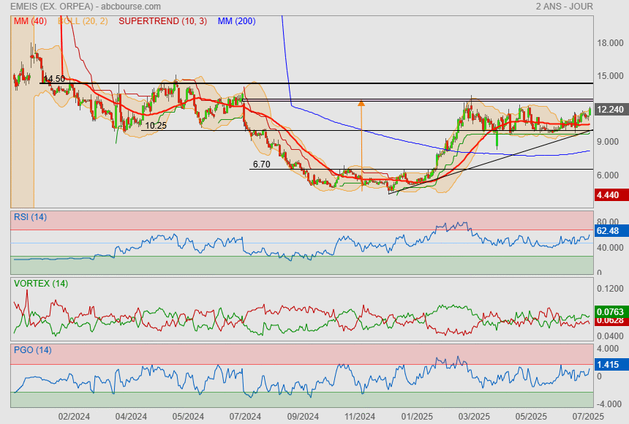
Task: Click the 05/2025 date axis label
Action: coord(531,417)
